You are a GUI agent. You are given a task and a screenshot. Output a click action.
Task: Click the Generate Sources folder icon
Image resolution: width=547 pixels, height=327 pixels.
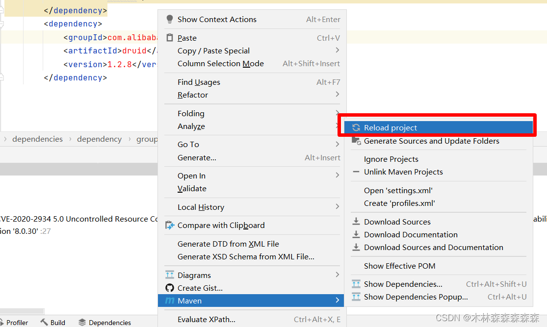tap(356, 141)
